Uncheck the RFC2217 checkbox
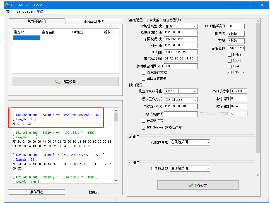The width and height of the screenshot is (270, 203). click(x=230, y=72)
